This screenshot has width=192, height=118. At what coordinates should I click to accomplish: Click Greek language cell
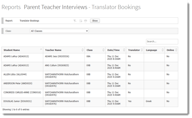[149, 101]
